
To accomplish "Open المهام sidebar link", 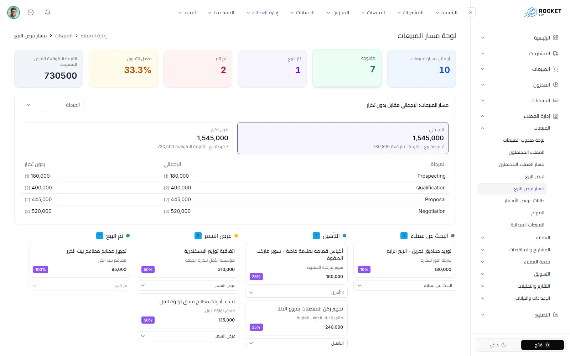I will [538, 213].
